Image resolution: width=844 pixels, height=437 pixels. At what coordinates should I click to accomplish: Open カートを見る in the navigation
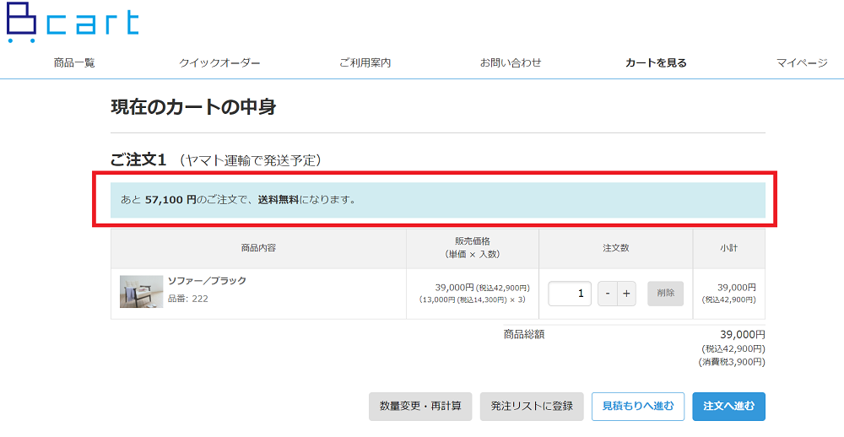click(x=656, y=63)
